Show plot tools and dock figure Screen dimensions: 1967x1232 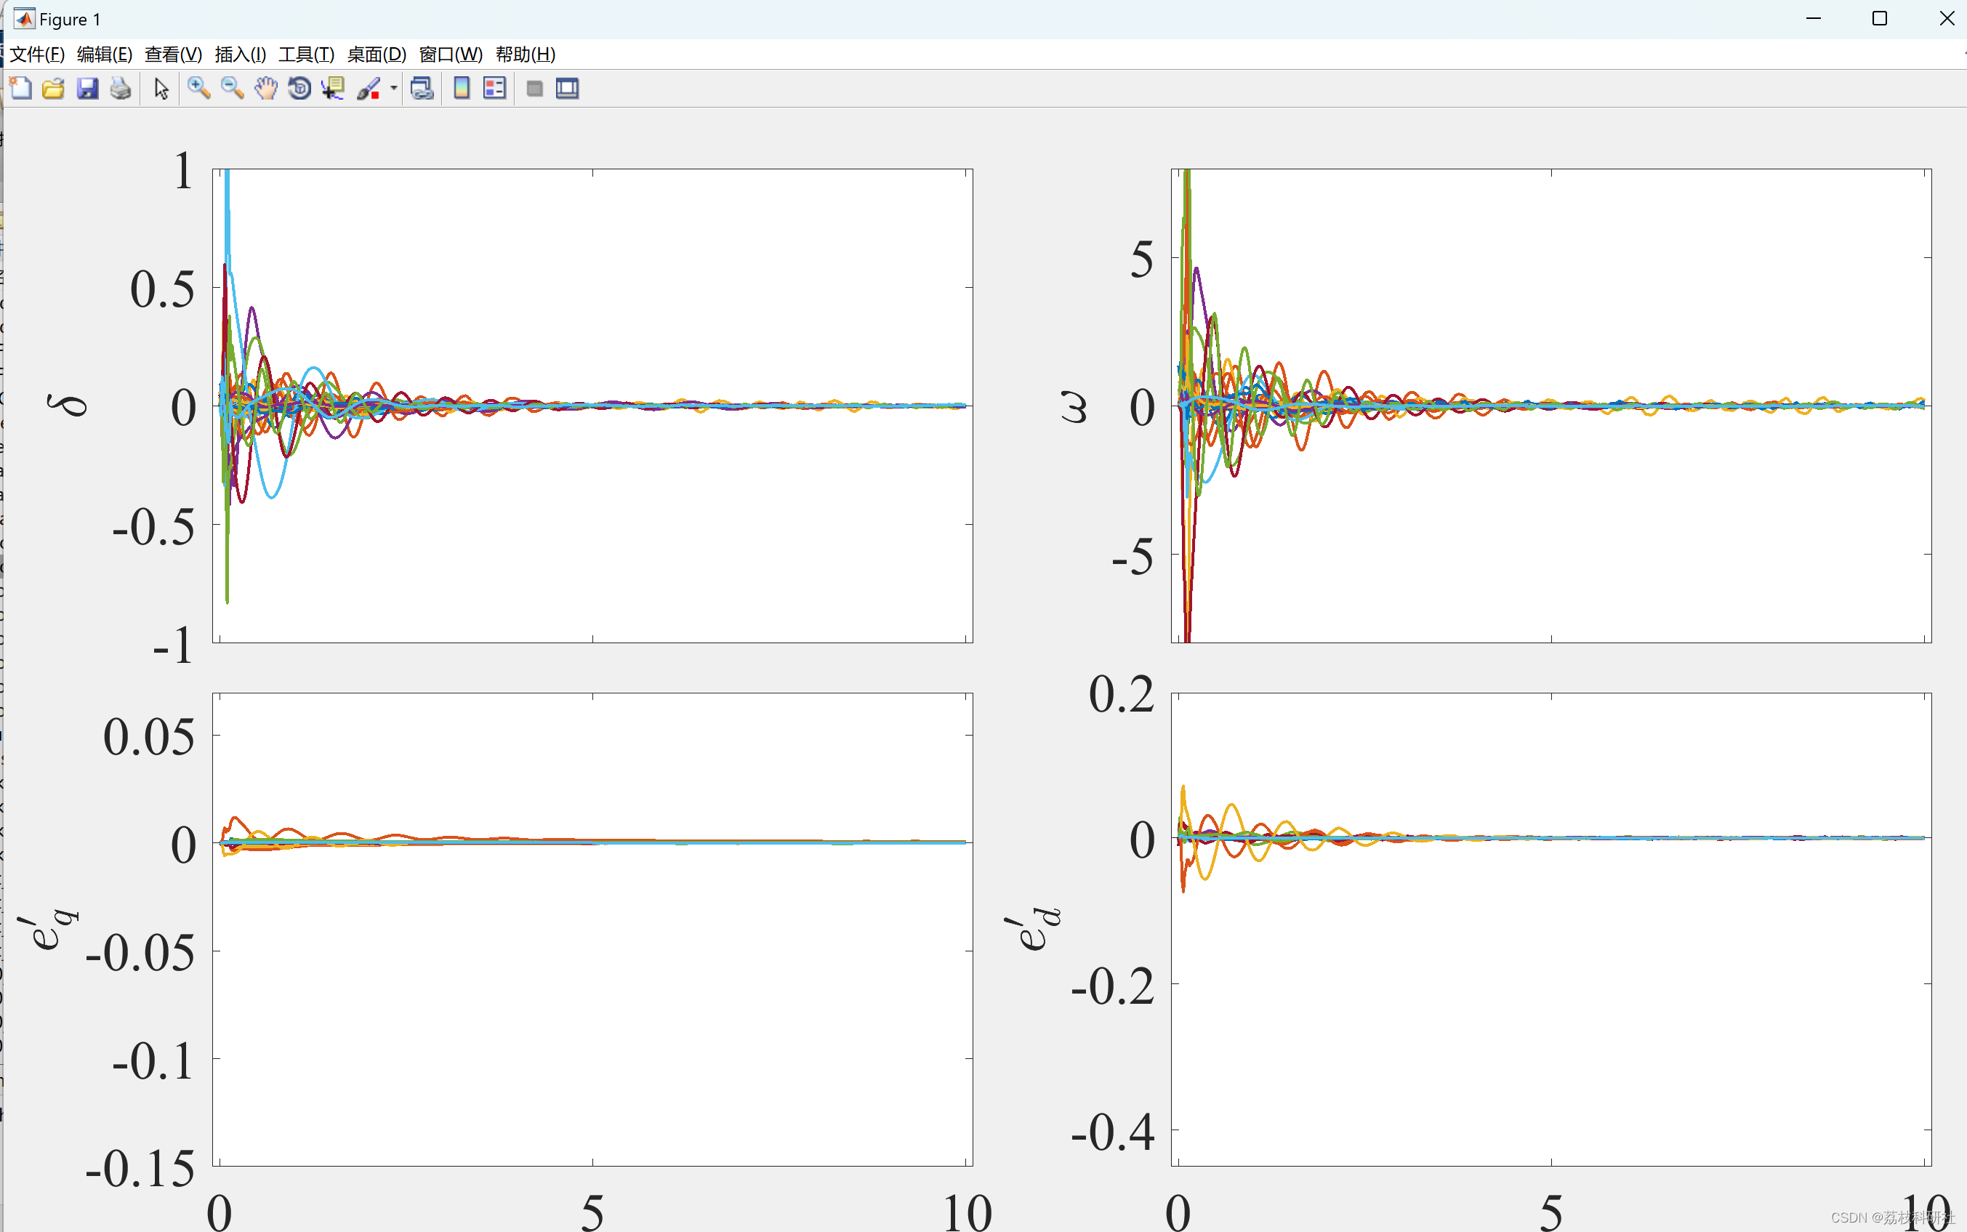click(567, 88)
